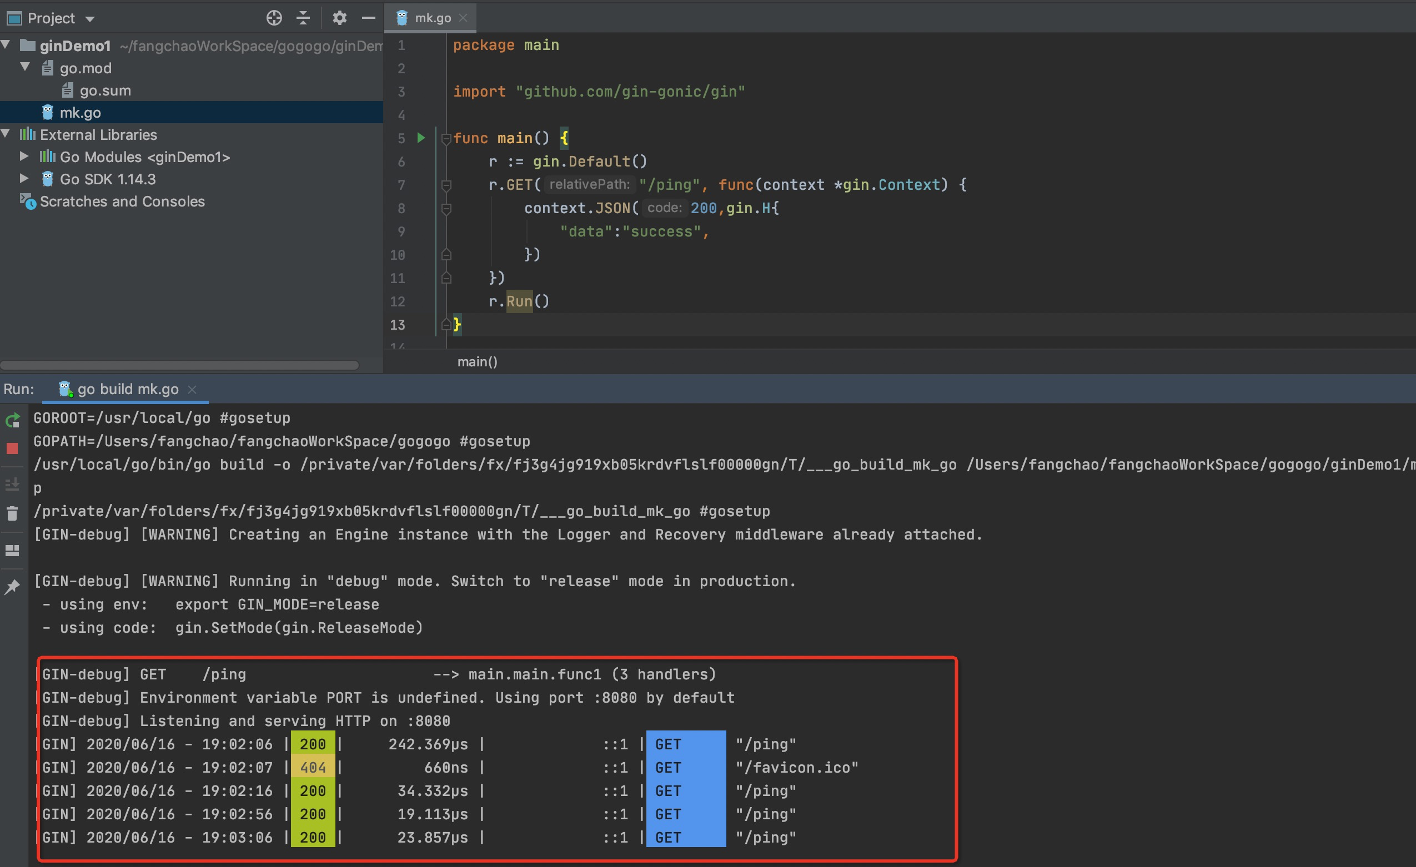Click the collapse all icon in Project toolbar
Image resolution: width=1416 pixels, height=867 pixels.
pos(303,18)
